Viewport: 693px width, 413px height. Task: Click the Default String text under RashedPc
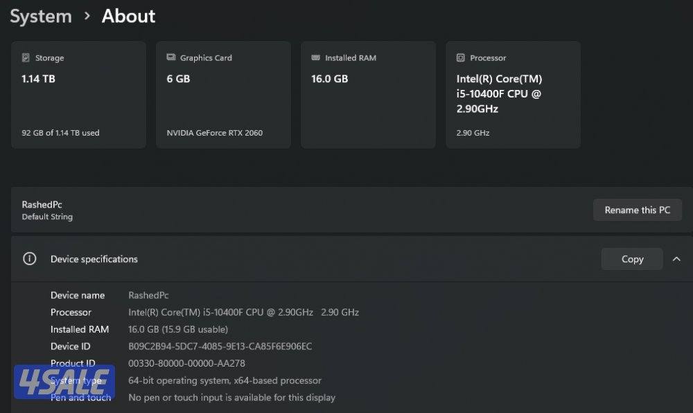[47, 217]
